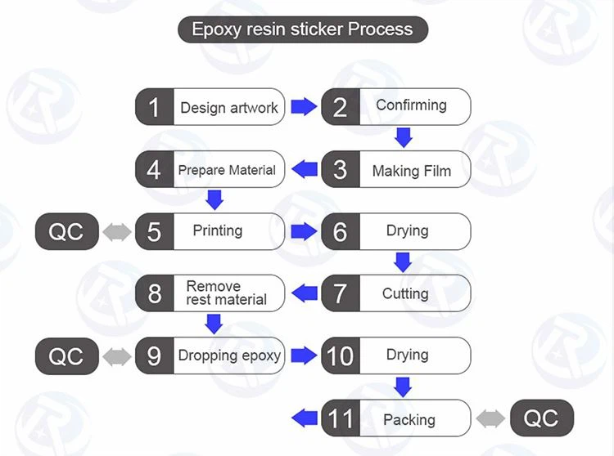
Task: Click the blue arrow pointing left from Packing
Action: click(x=305, y=418)
